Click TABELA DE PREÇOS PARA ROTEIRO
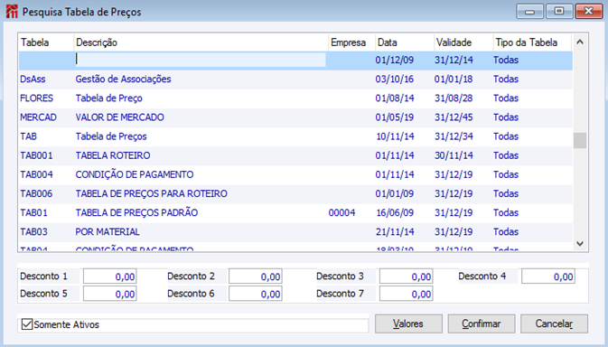 tap(151, 193)
